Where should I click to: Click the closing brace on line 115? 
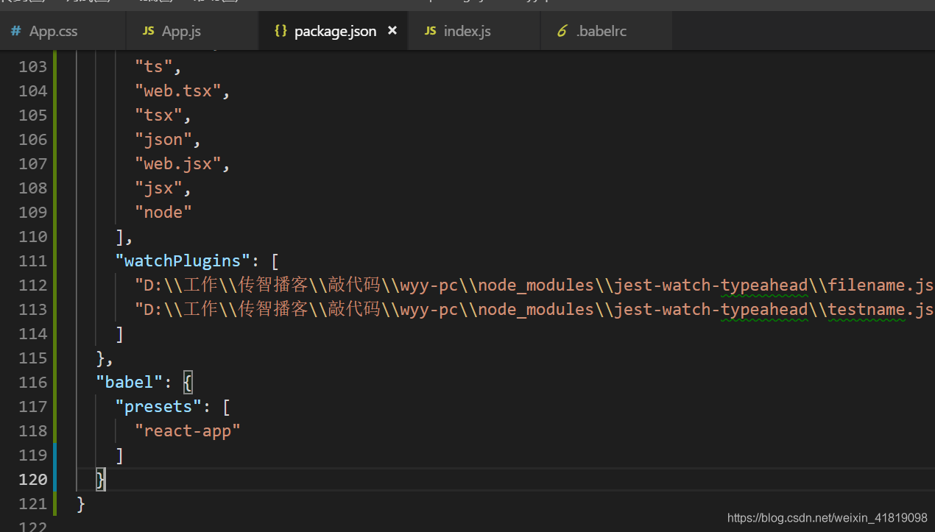(x=102, y=358)
